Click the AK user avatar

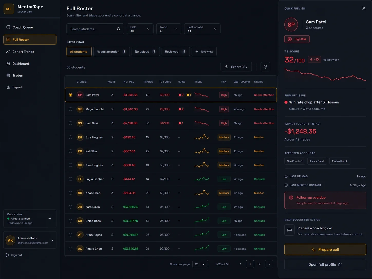(10, 240)
